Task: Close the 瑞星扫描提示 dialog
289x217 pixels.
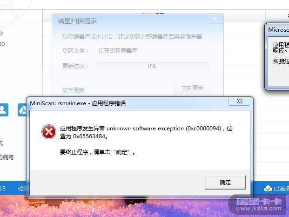Action: tap(215, 19)
